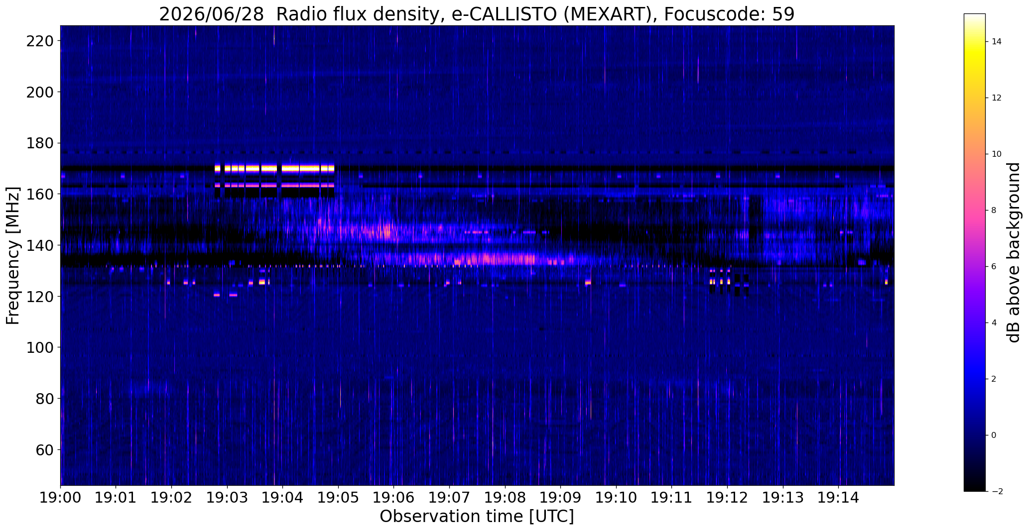Image resolution: width=1029 pixels, height=531 pixels.
Task: Click the pink emission near 145 MHz at 19:06
Action: click(381, 231)
